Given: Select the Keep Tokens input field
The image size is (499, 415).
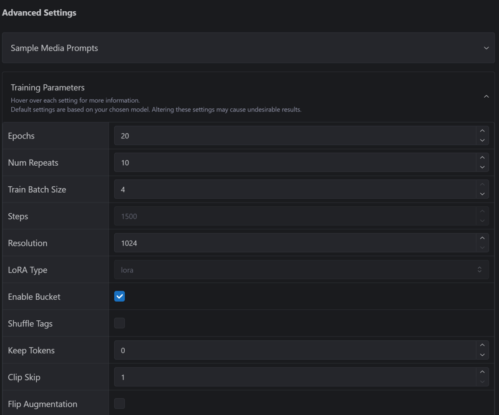Looking at the screenshot, I should (294, 350).
